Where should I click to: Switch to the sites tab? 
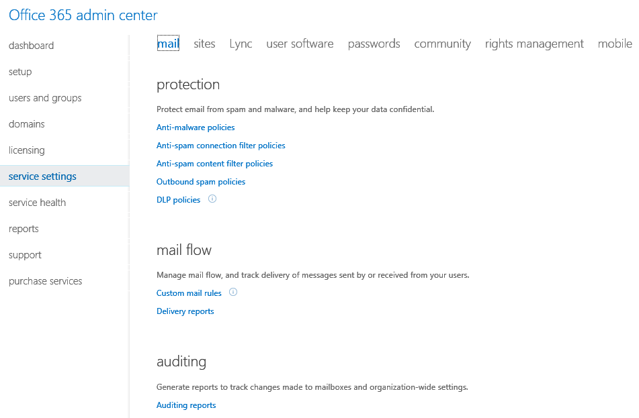204,44
